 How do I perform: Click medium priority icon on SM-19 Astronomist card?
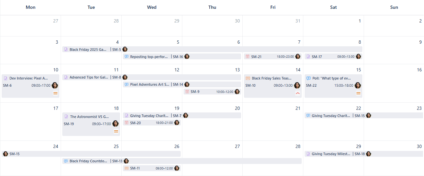click(x=116, y=131)
